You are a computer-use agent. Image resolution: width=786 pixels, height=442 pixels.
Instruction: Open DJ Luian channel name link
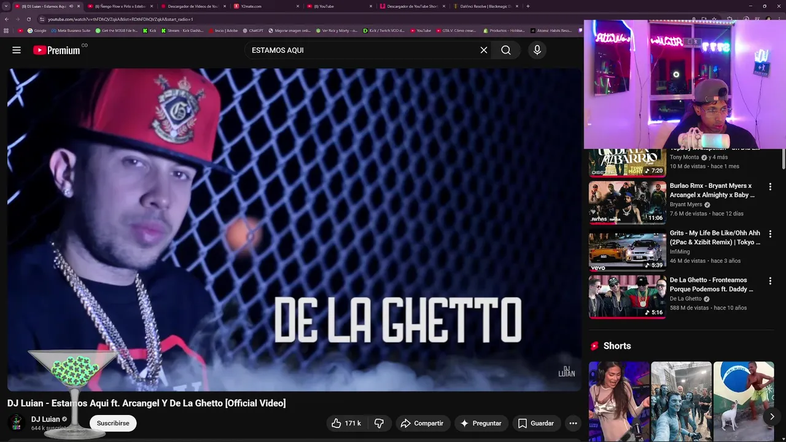pos(45,419)
